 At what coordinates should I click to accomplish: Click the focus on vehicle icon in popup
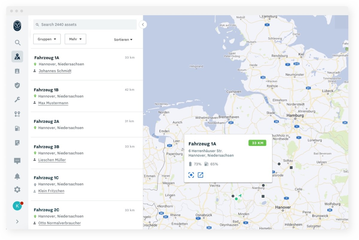(x=191, y=175)
